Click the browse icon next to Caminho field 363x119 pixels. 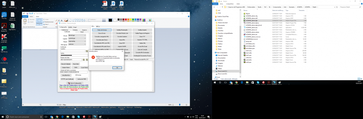87,51
